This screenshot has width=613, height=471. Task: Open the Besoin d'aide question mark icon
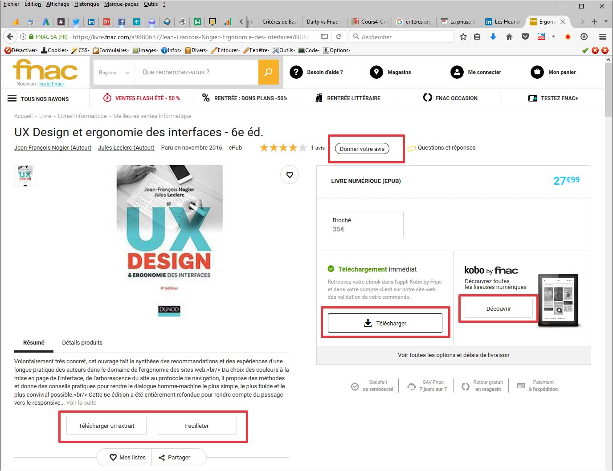click(296, 72)
